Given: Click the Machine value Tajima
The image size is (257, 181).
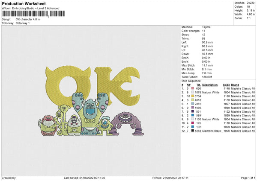Looking at the screenshot, I should [x=206, y=27].
